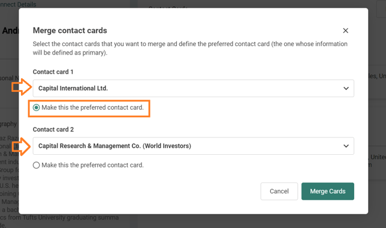Image resolution: width=386 pixels, height=228 pixels.
Task: Open Contact card 1 dropdown Capital International Ltd.
Action: coord(194,88)
